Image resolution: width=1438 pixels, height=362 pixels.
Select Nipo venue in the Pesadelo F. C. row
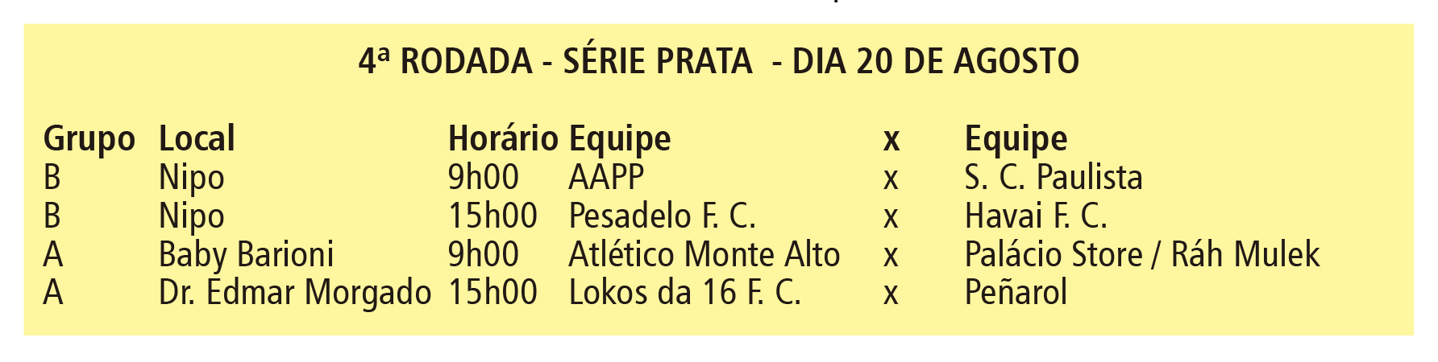click(191, 216)
